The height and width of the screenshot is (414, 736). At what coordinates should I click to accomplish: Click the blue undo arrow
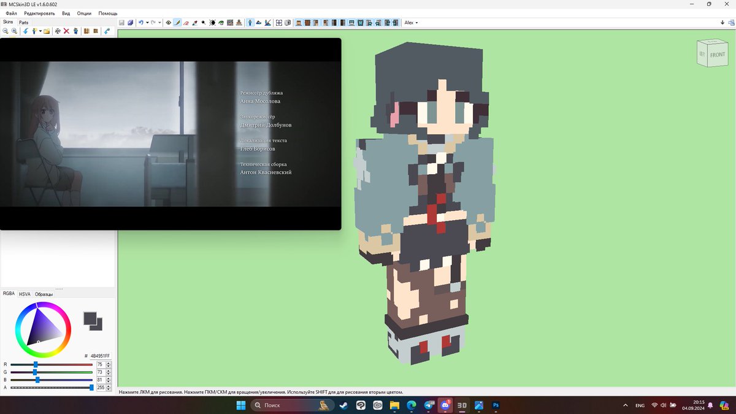click(x=141, y=23)
